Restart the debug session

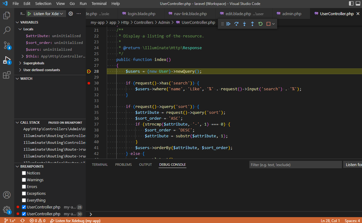click(x=260, y=24)
